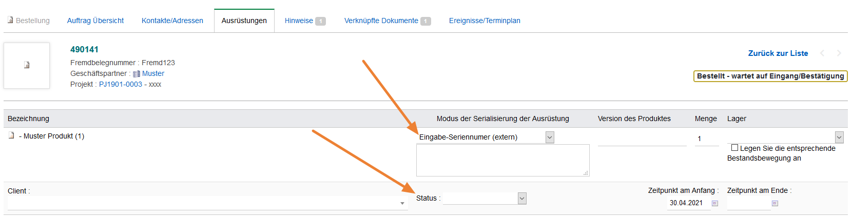Open the Kontakte/Adressen tab
This screenshot has height=216, width=852.
pos(172,21)
